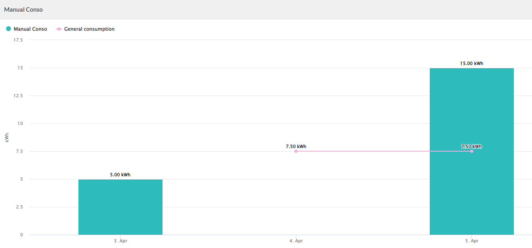
Task: Toggle the General consumption legend label
Action: coord(89,29)
